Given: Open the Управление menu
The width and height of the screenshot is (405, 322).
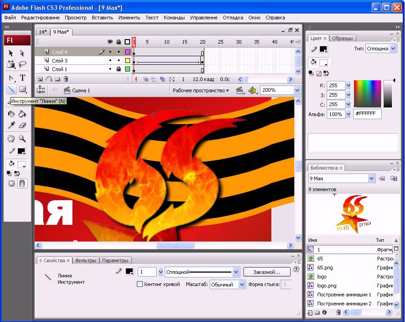Looking at the screenshot, I should 203,18.
